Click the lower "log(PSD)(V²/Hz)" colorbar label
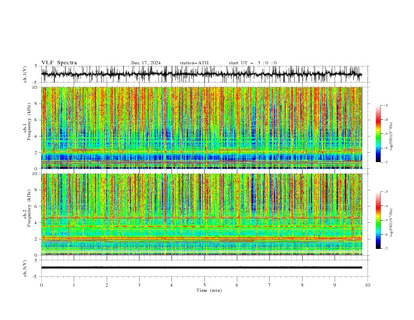Screen dimensions: 414x320 tap(392, 222)
